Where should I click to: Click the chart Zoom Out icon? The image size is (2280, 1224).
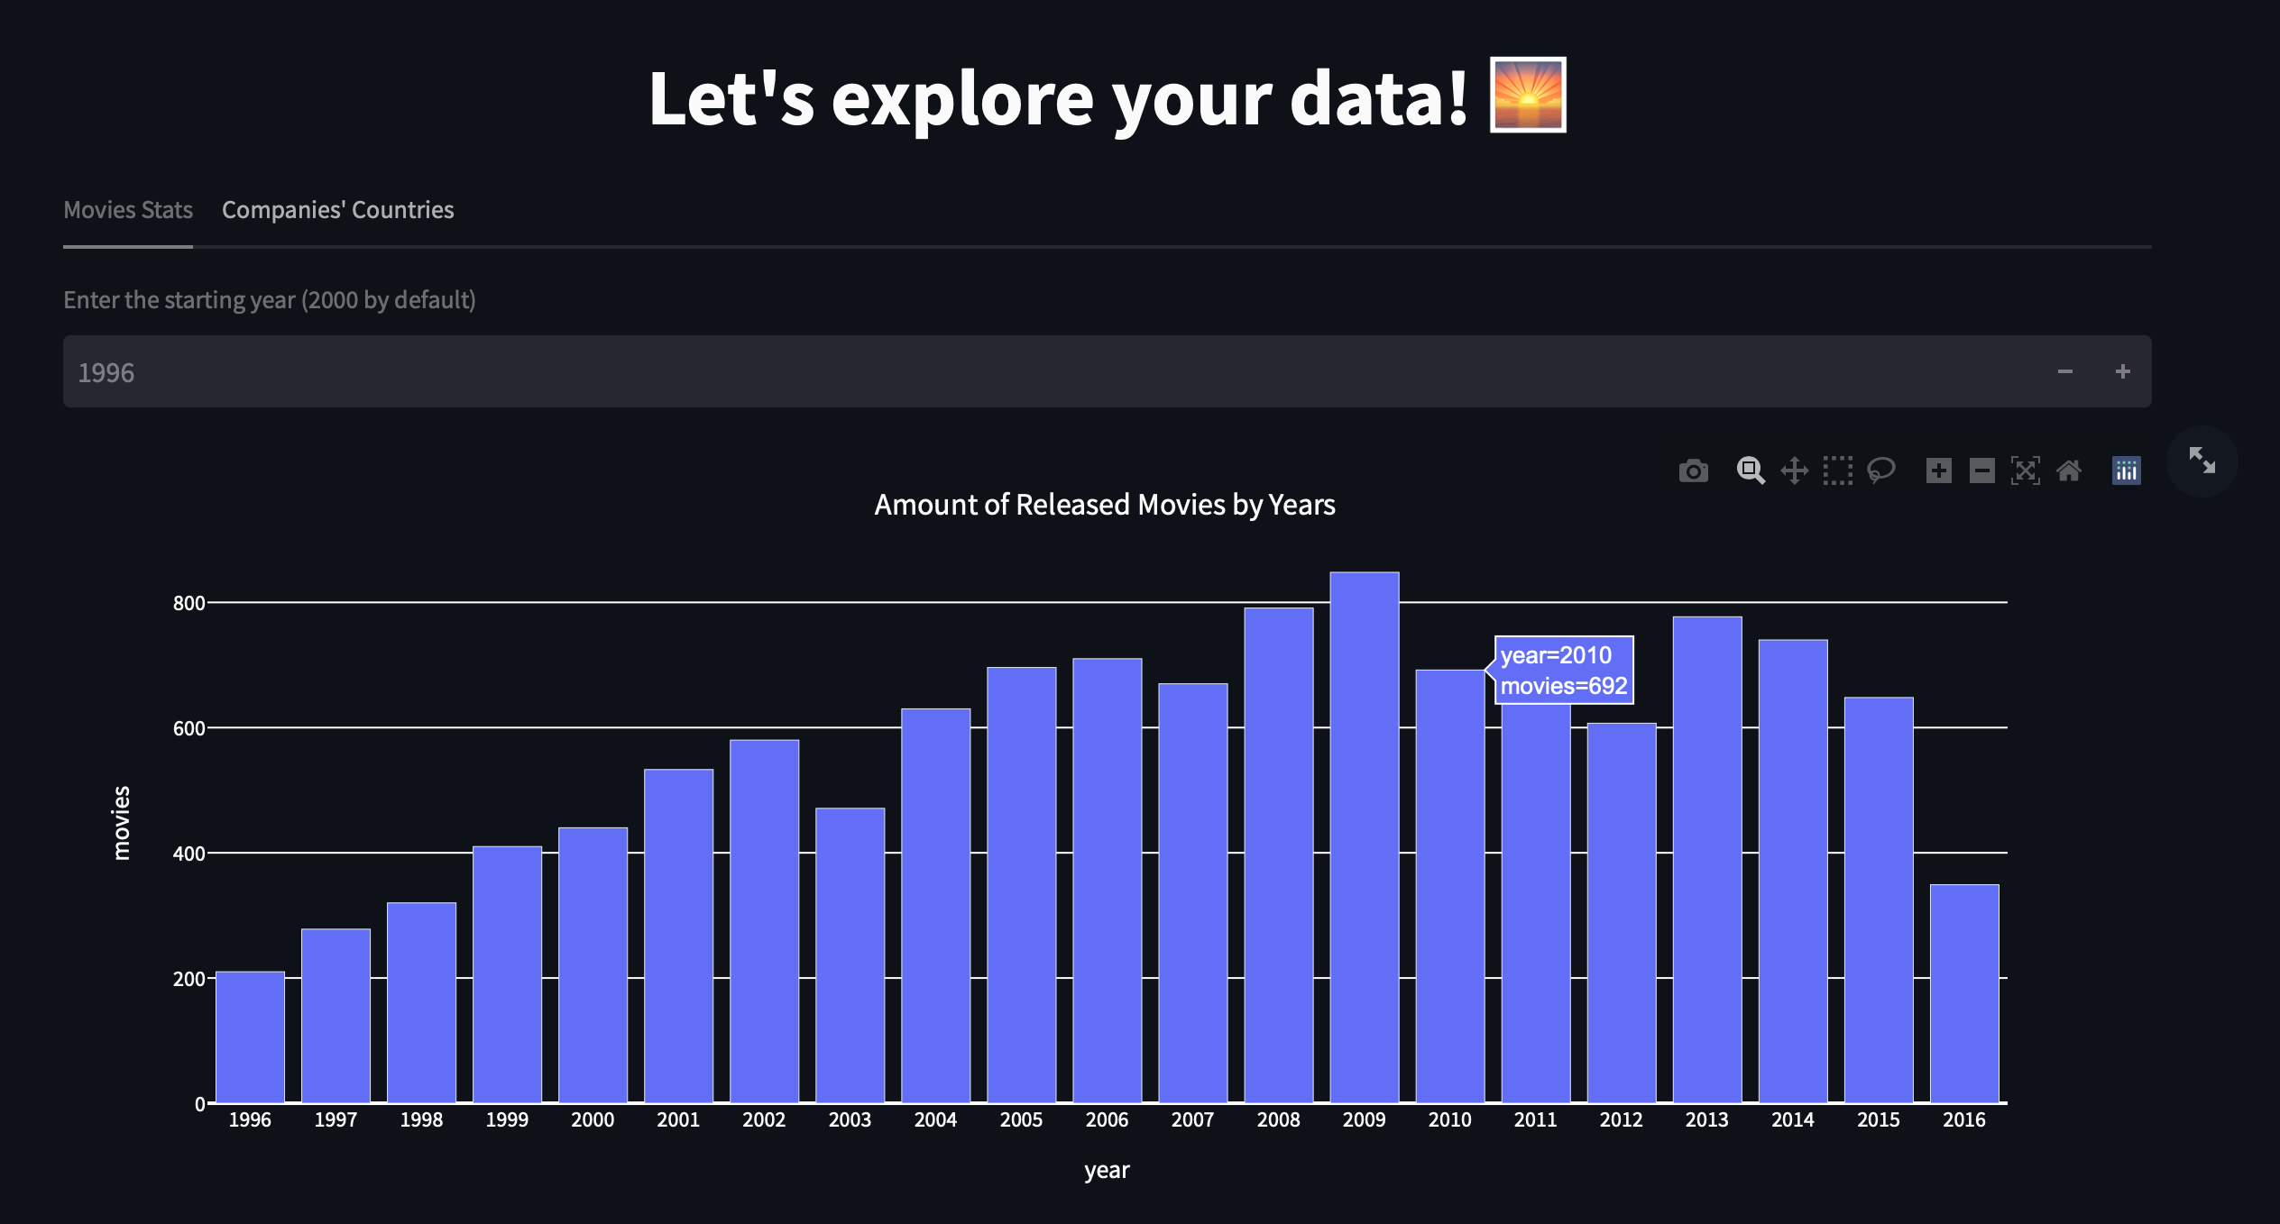point(1981,470)
